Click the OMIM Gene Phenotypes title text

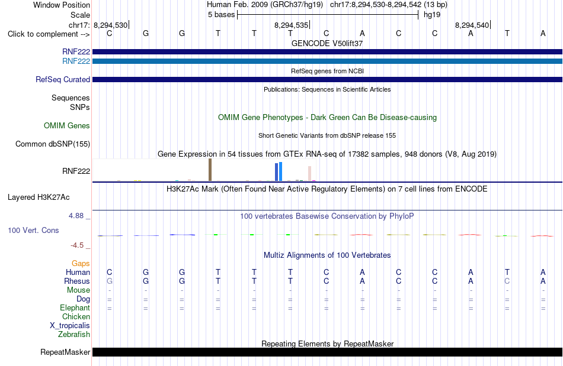point(327,118)
